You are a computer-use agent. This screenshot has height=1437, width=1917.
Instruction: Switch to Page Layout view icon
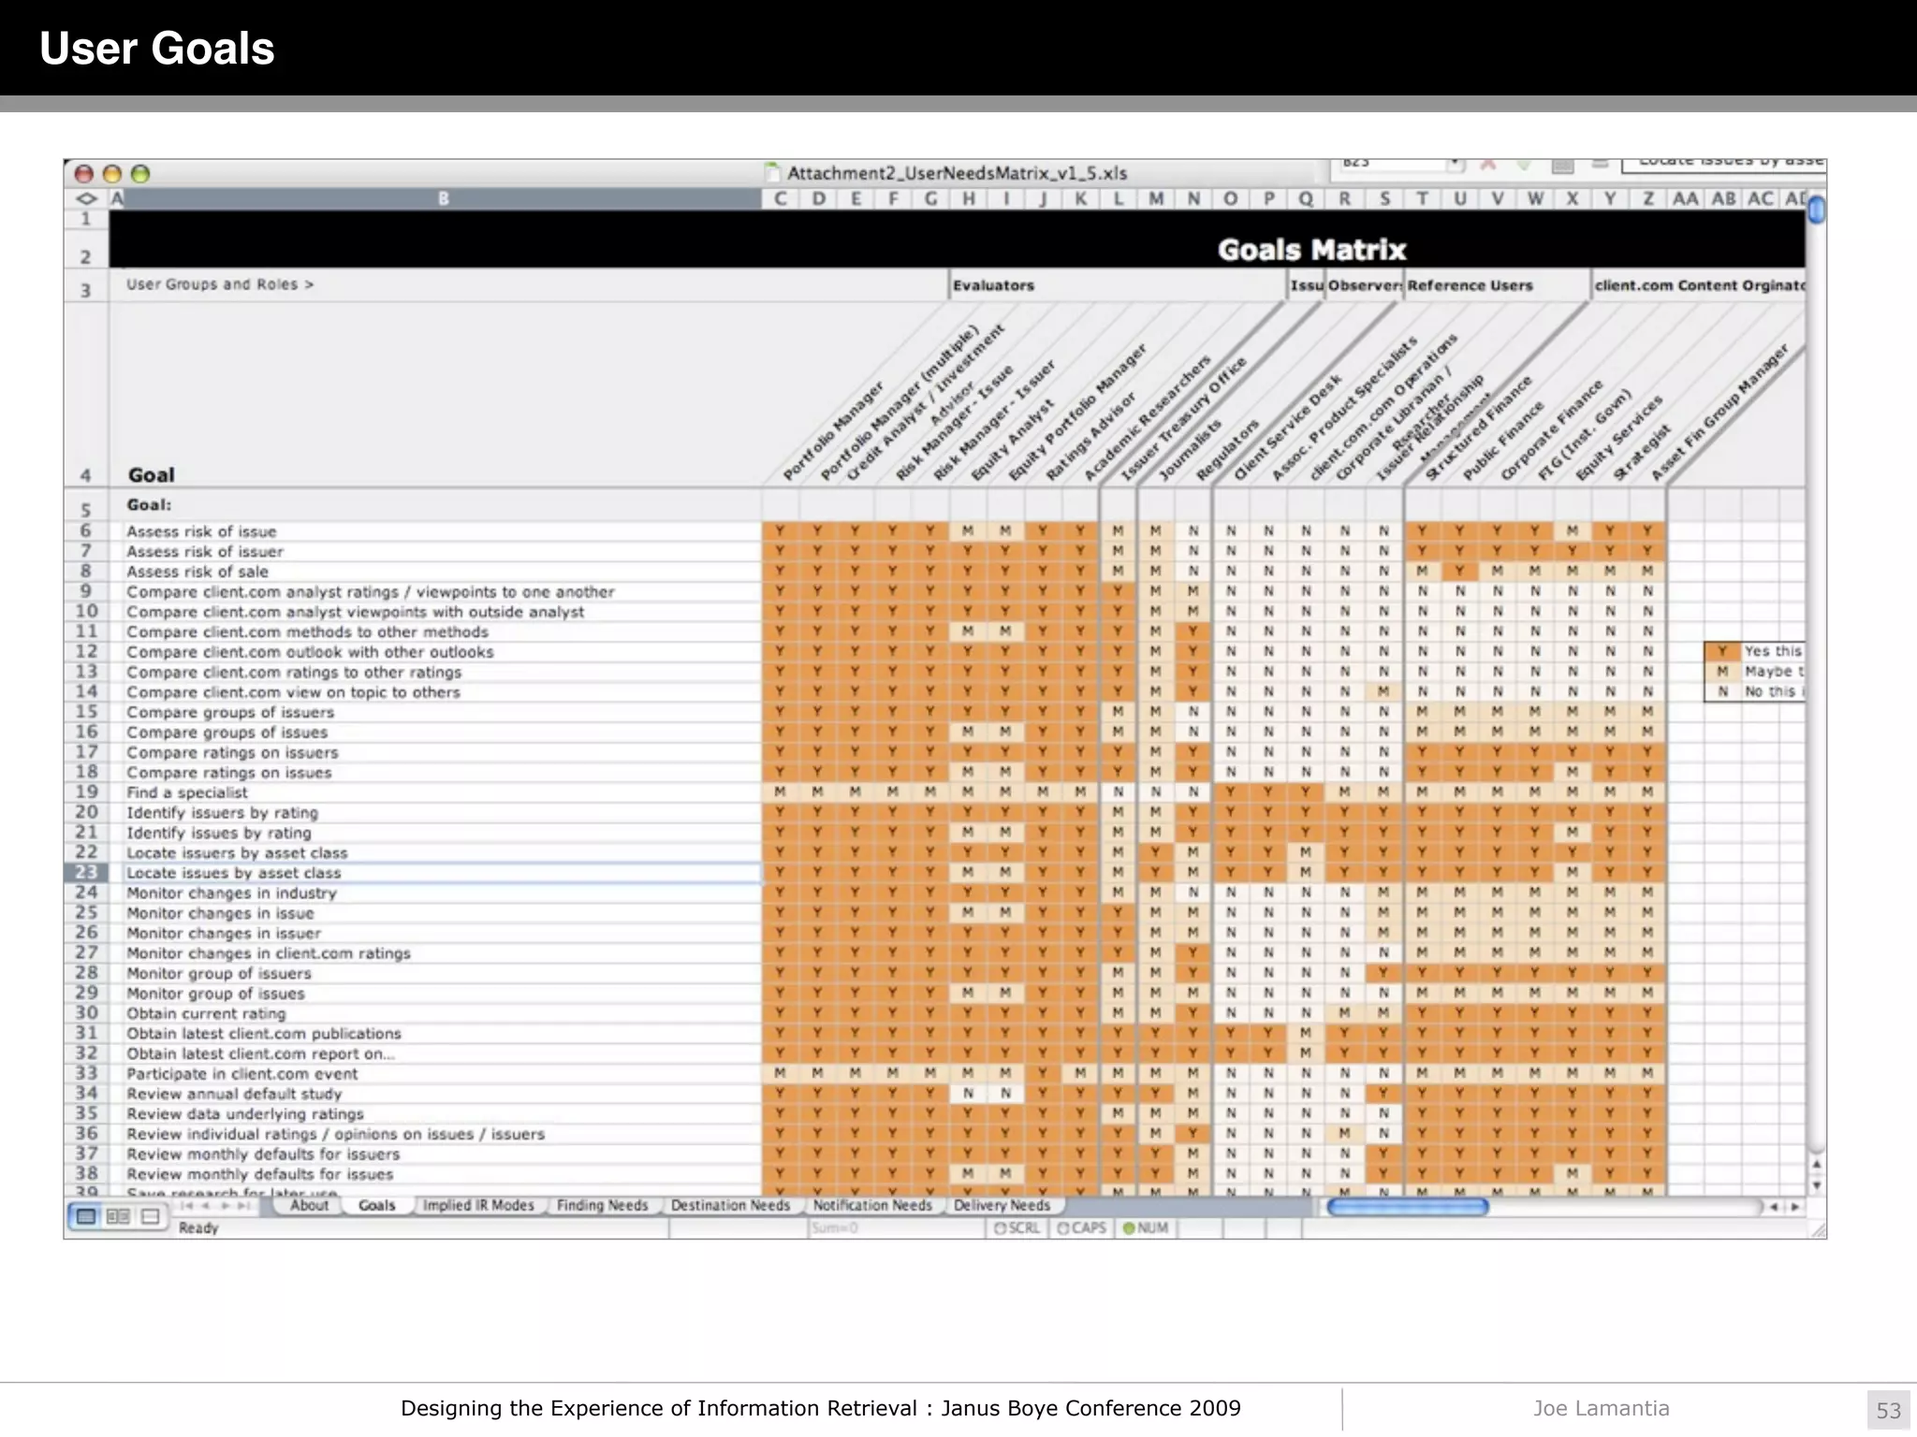[118, 1216]
